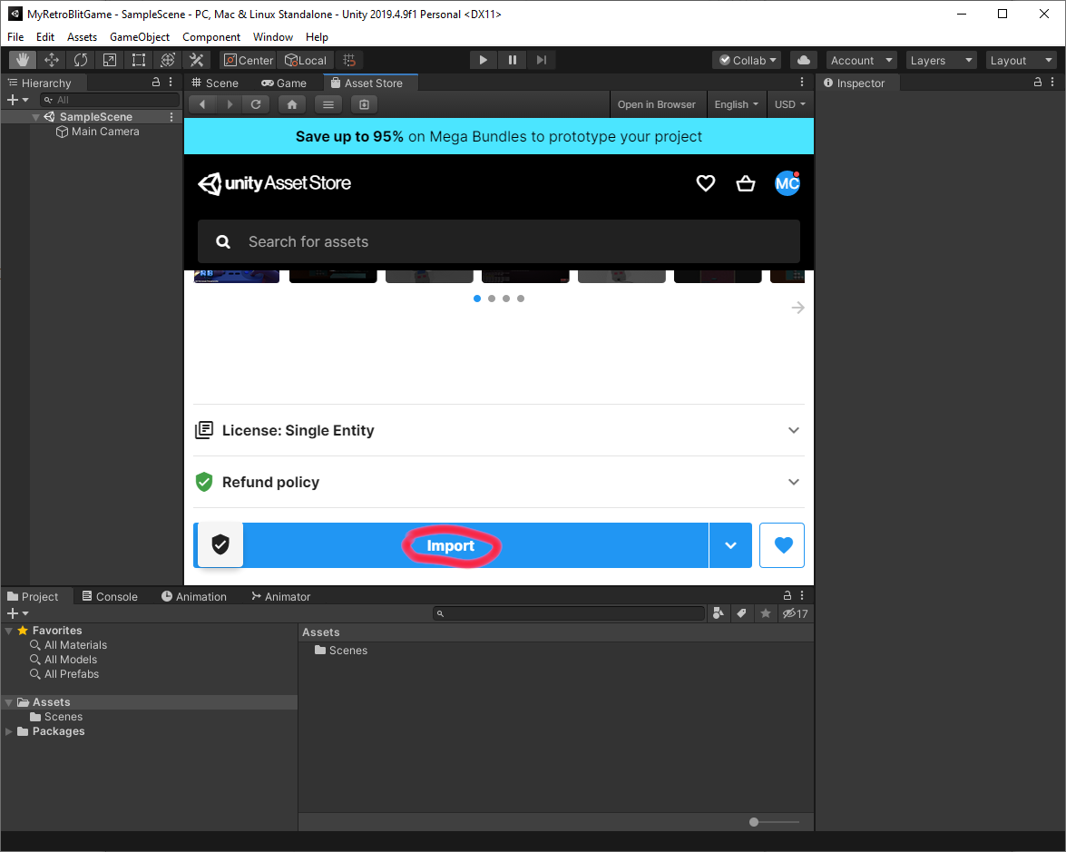Viewport: 1066px width, 852px height.
Task: Toggle pivot mode Center button
Action: tap(248, 60)
